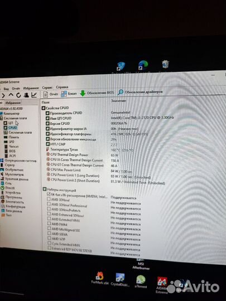Screen dimensions: 226x301
Task: Select the Свойства CPUID group row
Action: (x=55, y=108)
